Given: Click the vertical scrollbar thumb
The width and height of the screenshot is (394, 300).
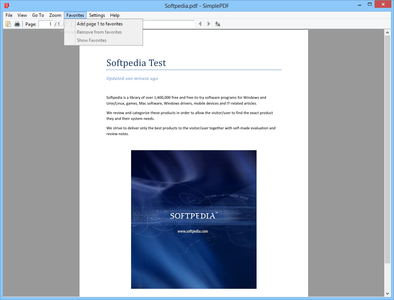Looking at the screenshot, I should pyautogui.click(x=387, y=149).
